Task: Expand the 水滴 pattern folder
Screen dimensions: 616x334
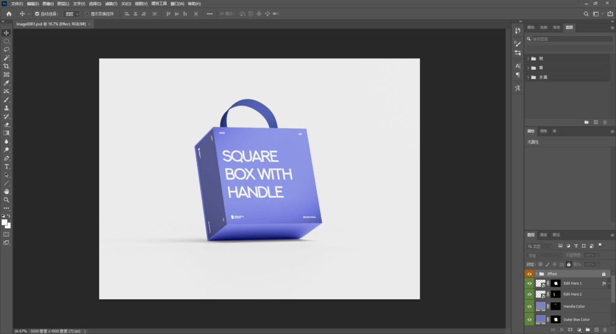Action: pyautogui.click(x=528, y=78)
